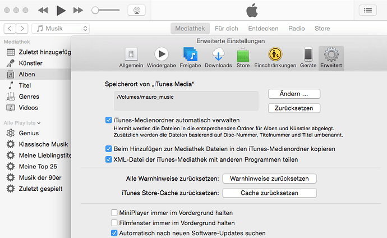Image resolution: width=387 pixels, height=238 pixels.
Task: Open the Zuletzt gespielt playlist
Action: click(36, 189)
